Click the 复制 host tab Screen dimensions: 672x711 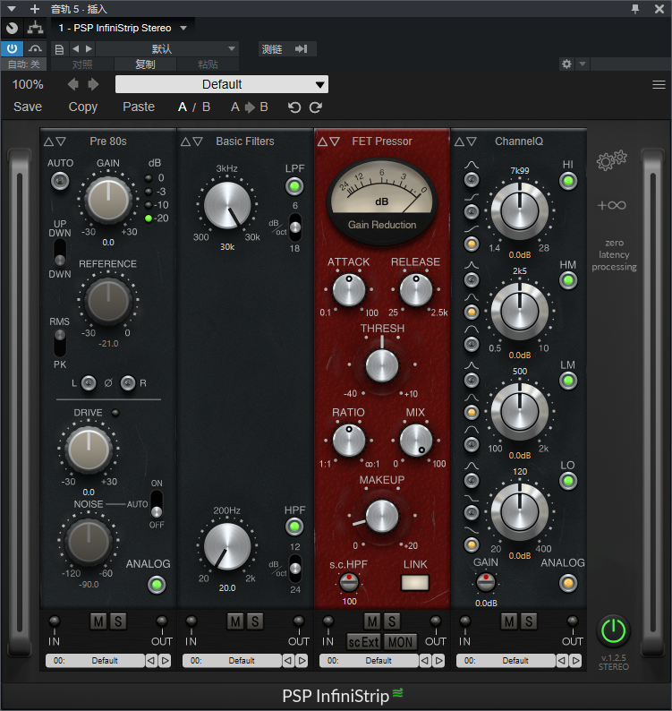[x=145, y=64]
